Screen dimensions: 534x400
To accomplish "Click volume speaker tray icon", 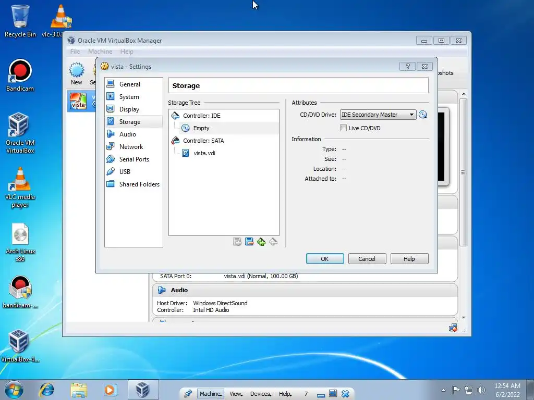I will pyautogui.click(x=481, y=390).
